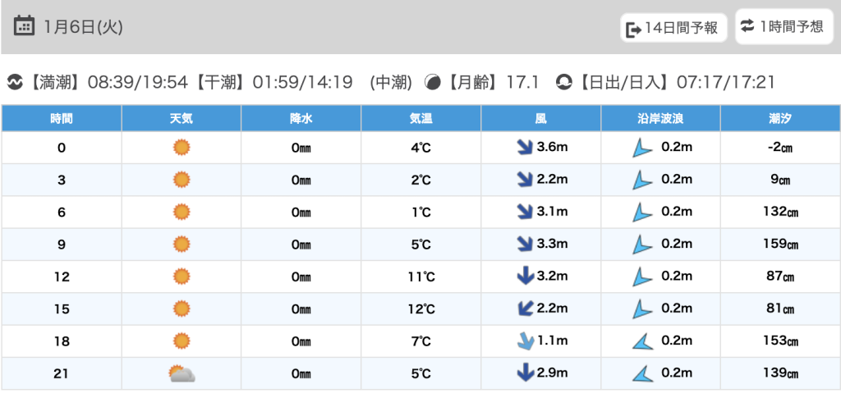Image resolution: width=841 pixels, height=393 pixels.
Task: Click the sunny weather icon at hour 0
Action: [182, 148]
